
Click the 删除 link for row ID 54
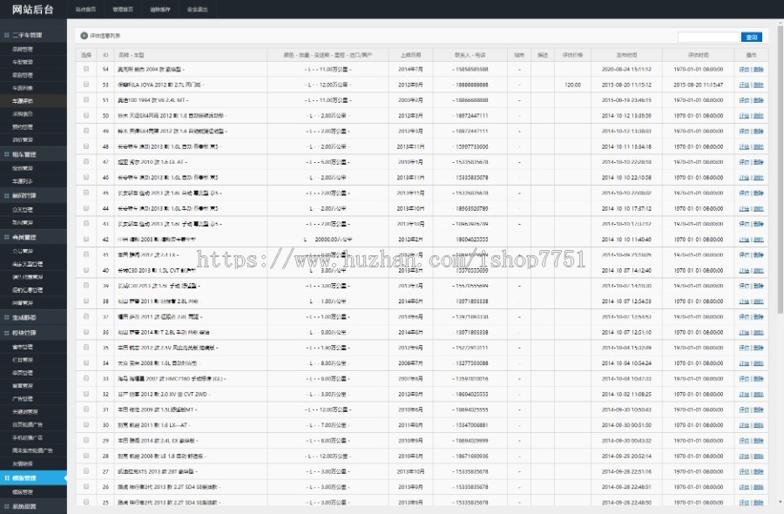pos(759,70)
